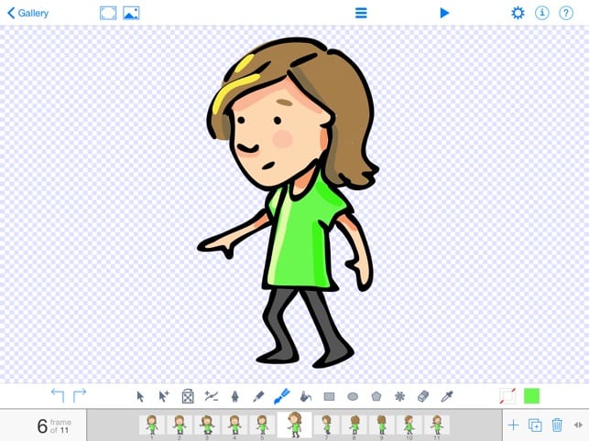The height and width of the screenshot is (441, 589).
Task: Select the arrow selection tool
Action: point(140,396)
